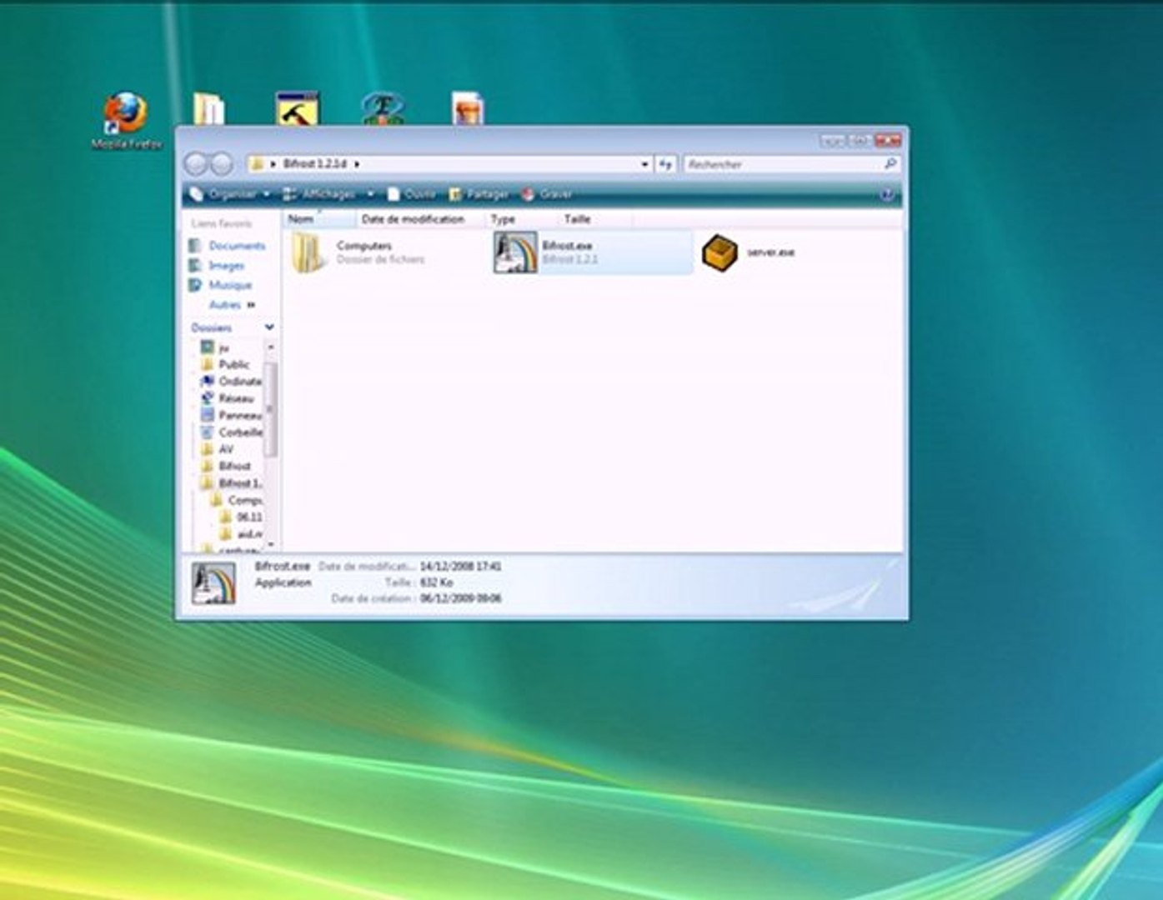The height and width of the screenshot is (900, 1163).
Task: Select Ordinateur in folder tree
Action: pos(239,381)
